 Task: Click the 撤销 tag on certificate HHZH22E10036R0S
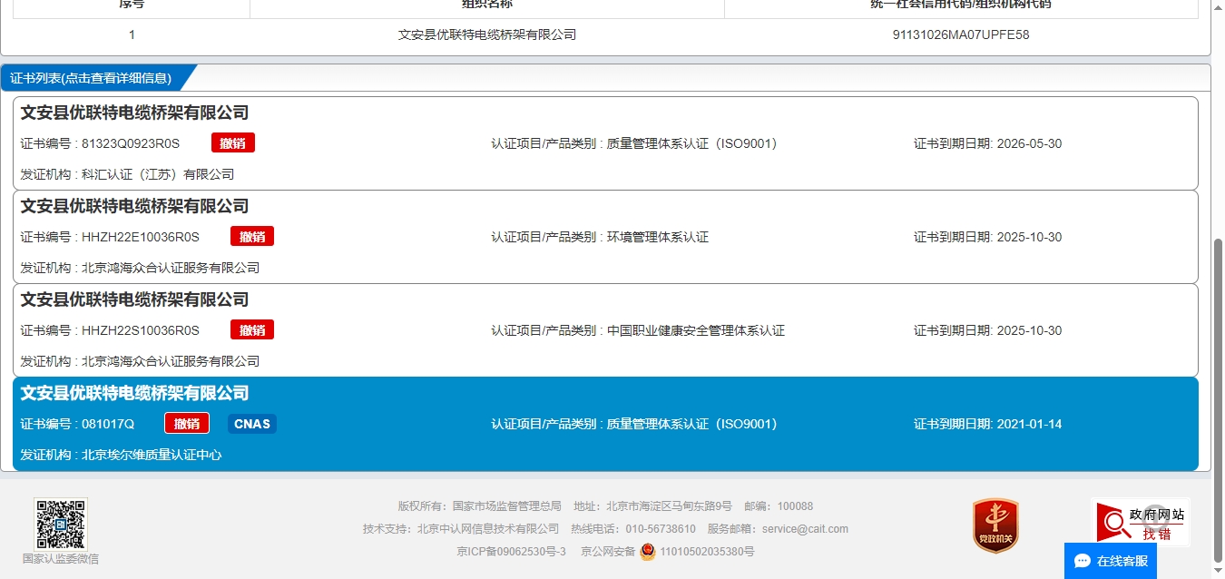[252, 237]
